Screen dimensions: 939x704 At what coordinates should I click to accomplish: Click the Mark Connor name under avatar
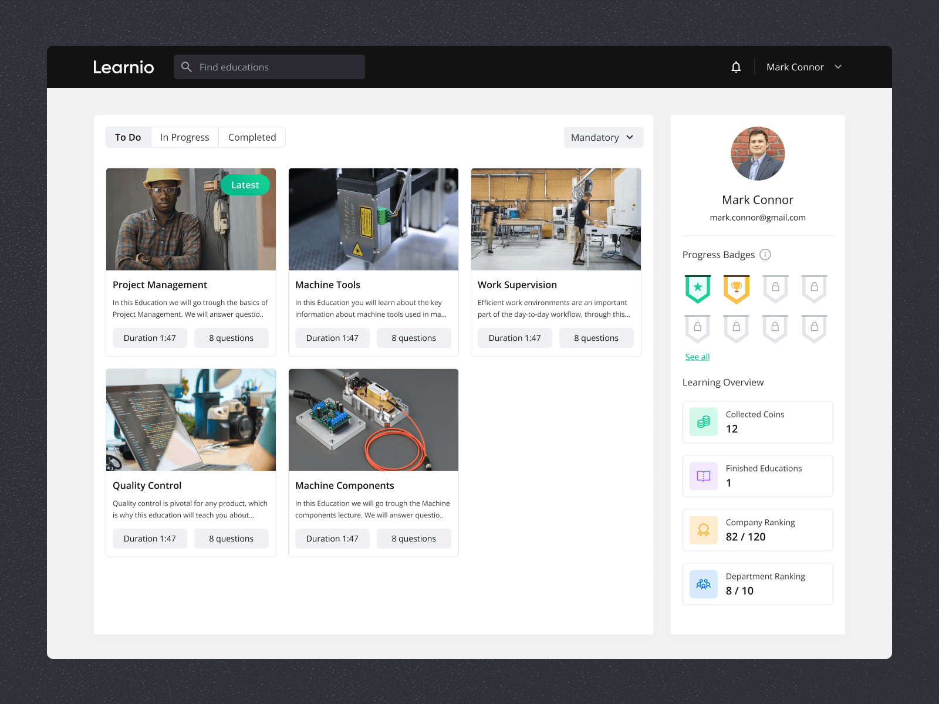click(758, 200)
